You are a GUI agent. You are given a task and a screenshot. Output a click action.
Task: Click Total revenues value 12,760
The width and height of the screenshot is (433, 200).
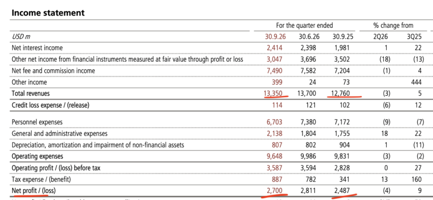[x=340, y=93]
